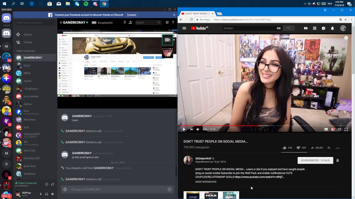
Task: Click 'Find or start a conversation' field
Action: pos(35,23)
